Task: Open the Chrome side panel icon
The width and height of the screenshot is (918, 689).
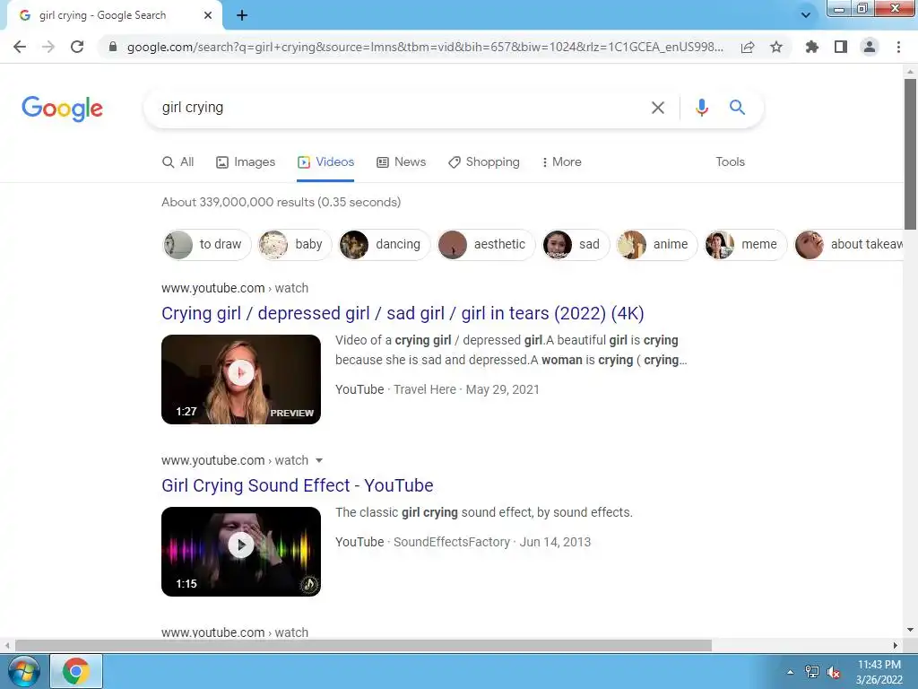Action: [x=841, y=47]
